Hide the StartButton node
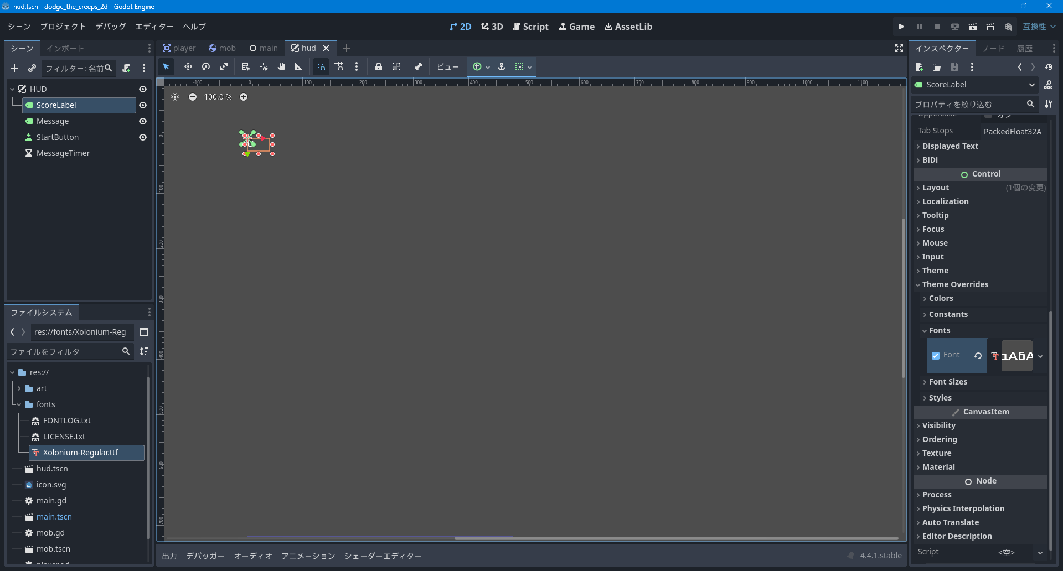The width and height of the screenshot is (1063, 571). 143,137
